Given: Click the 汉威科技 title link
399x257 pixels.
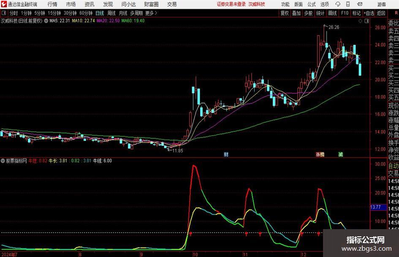Looking at the screenshot, I should (257, 4).
